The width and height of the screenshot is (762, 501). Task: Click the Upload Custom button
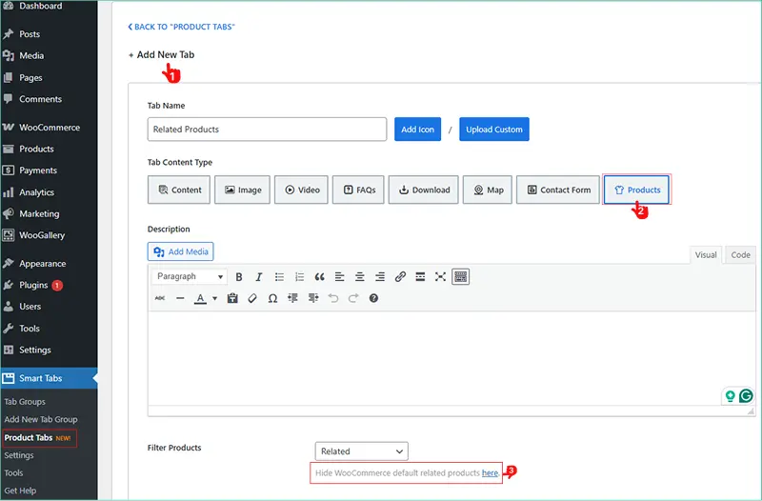coord(494,130)
